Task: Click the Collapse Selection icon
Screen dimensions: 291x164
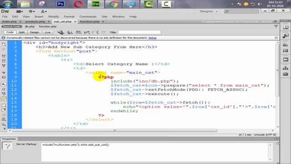Action: tap(4, 61)
